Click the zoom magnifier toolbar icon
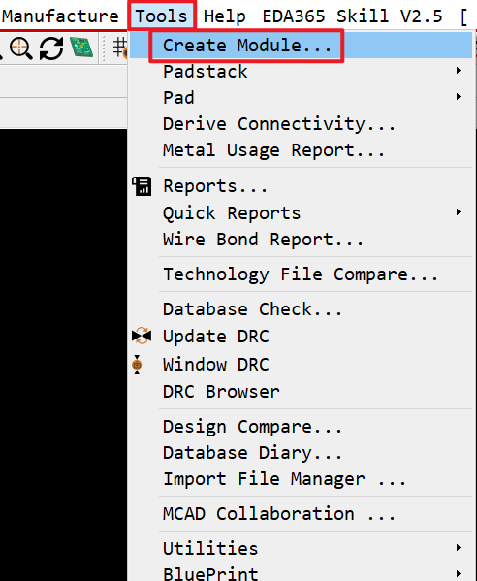The width and height of the screenshot is (477, 581). coord(20,48)
